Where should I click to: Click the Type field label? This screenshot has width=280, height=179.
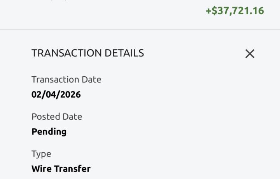(x=41, y=154)
